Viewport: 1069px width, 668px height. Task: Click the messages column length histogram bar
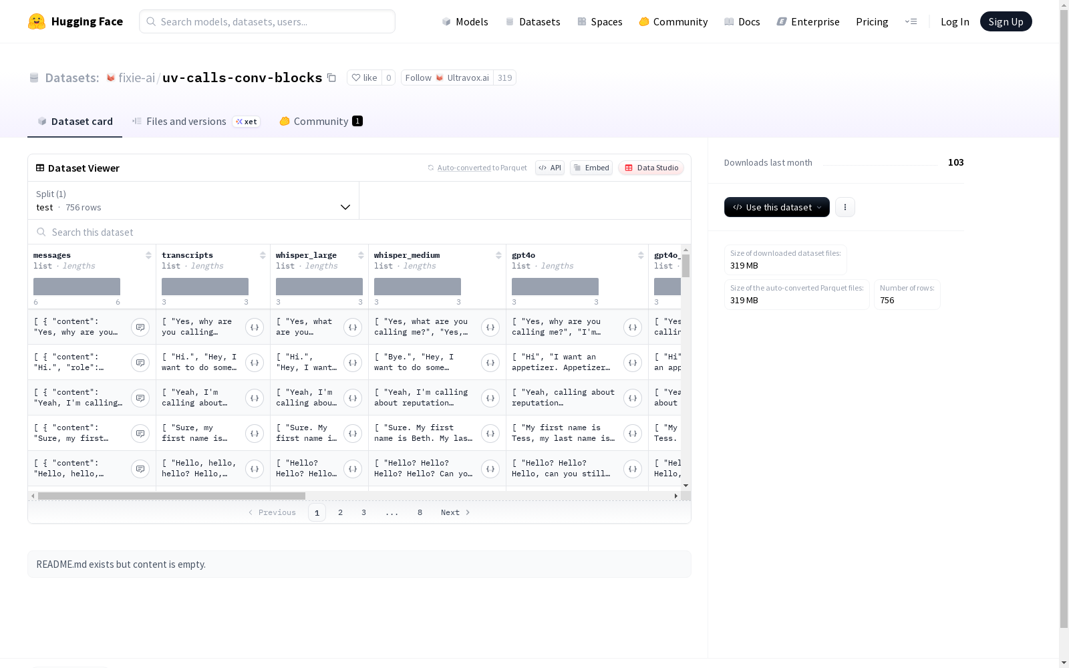[77, 287]
